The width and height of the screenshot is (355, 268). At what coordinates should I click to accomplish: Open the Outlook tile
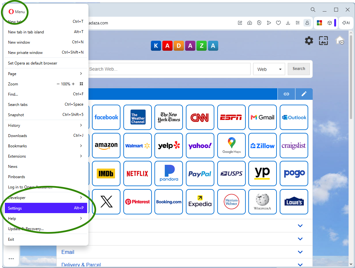(x=294, y=117)
